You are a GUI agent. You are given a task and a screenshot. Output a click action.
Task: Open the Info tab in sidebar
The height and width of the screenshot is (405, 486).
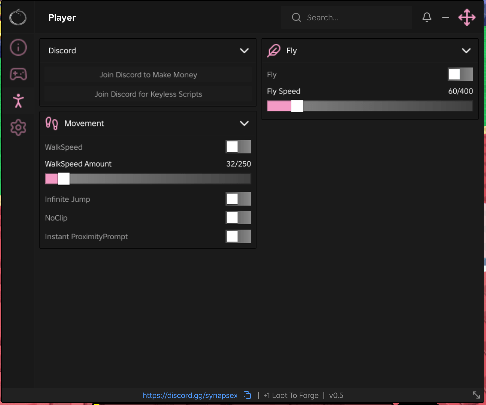click(x=18, y=47)
